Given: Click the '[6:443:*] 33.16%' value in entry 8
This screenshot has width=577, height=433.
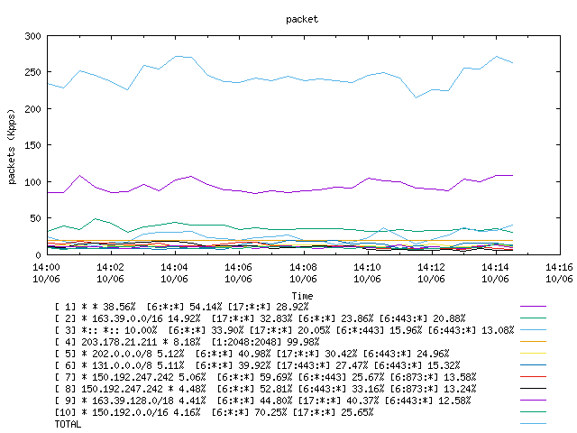Looking at the screenshot, I should 341,389.
